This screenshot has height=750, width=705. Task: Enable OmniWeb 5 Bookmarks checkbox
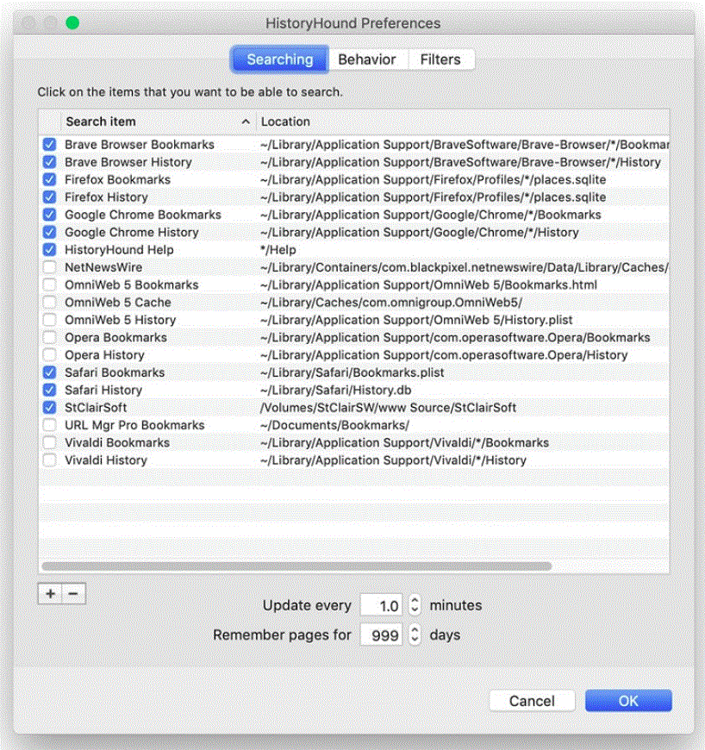coord(49,284)
